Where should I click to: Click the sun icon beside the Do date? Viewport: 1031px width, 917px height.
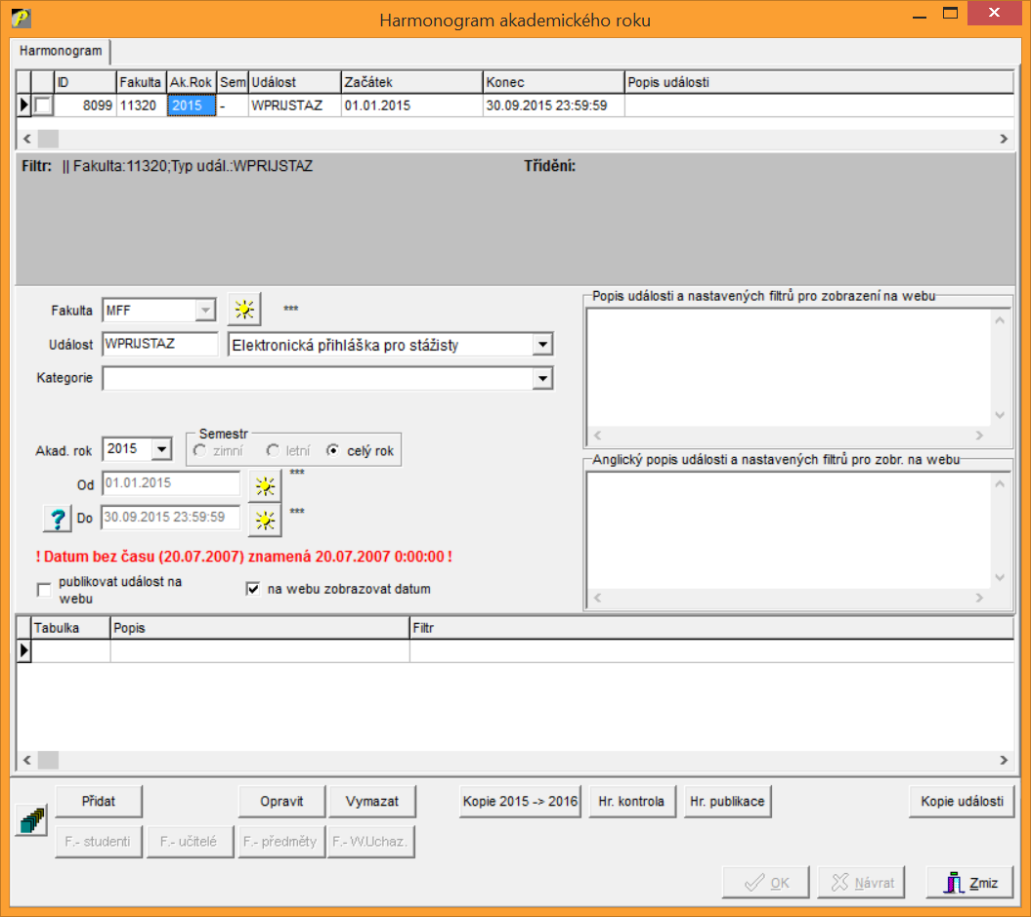[x=264, y=521]
